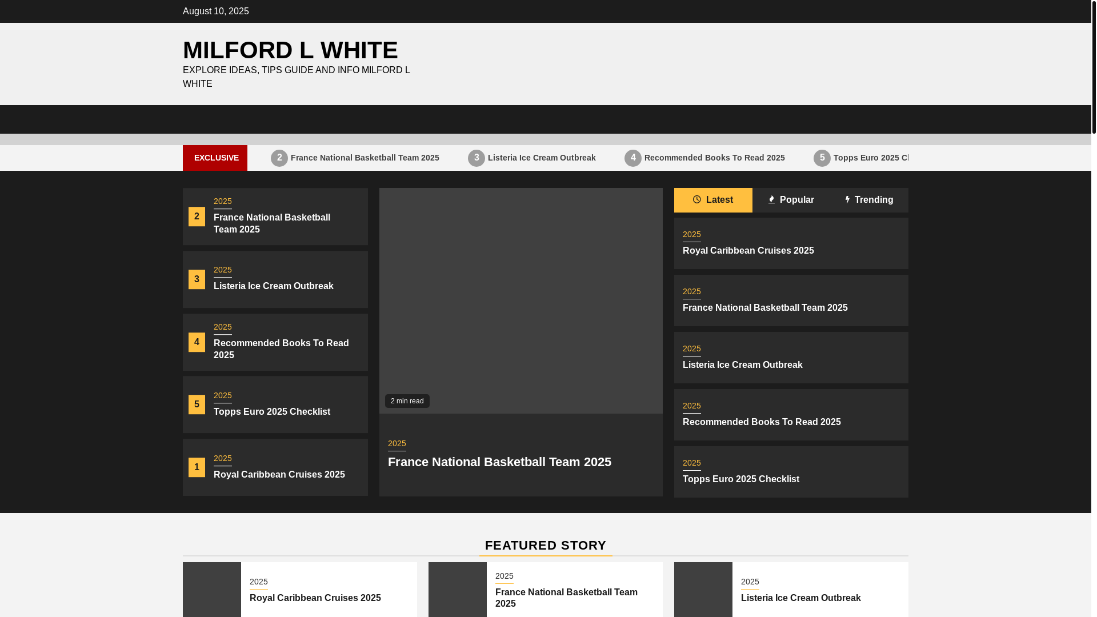The height and width of the screenshot is (617, 1097).
Task: Click 2025 category above left-list Recommended Books
Action: tap(223, 327)
